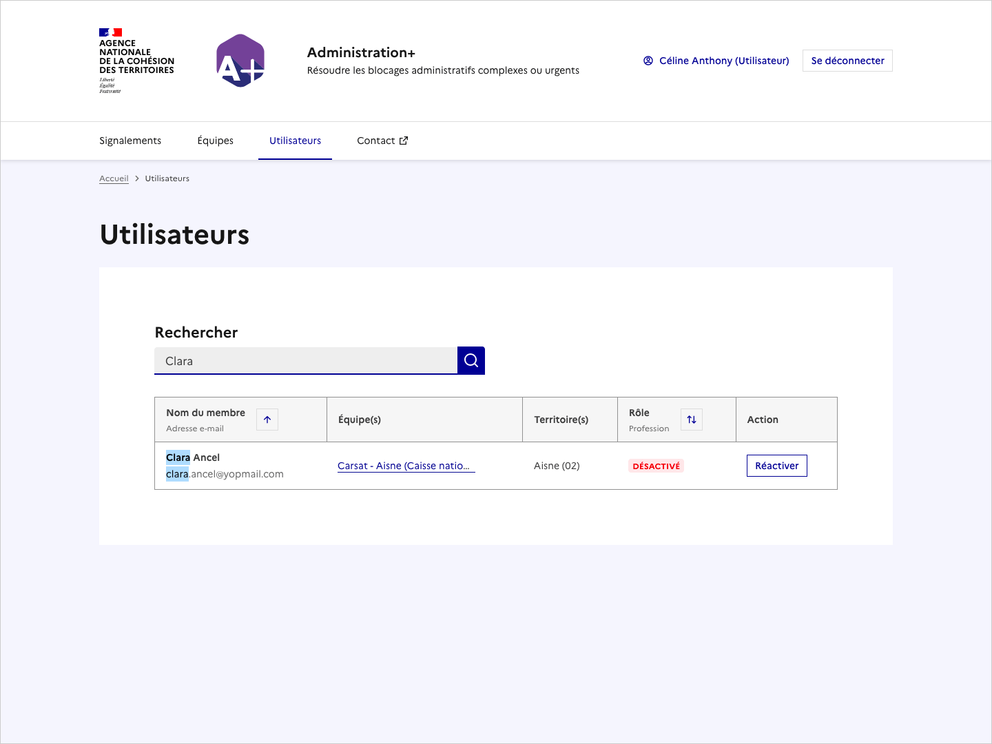Click the Agence Nationale de la Cohésion logo
Viewport: 992px width, 744px height.
click(136, 60)
